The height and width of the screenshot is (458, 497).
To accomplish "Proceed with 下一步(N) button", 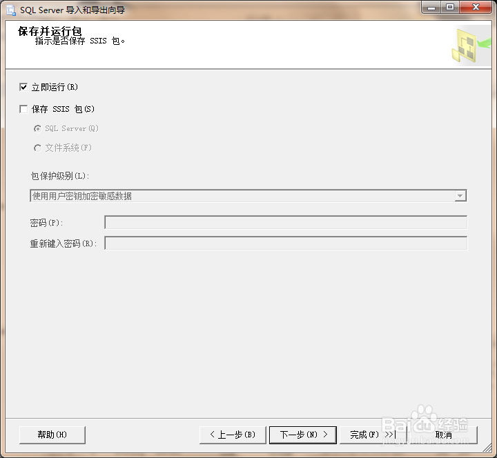I will coord(303,435).
